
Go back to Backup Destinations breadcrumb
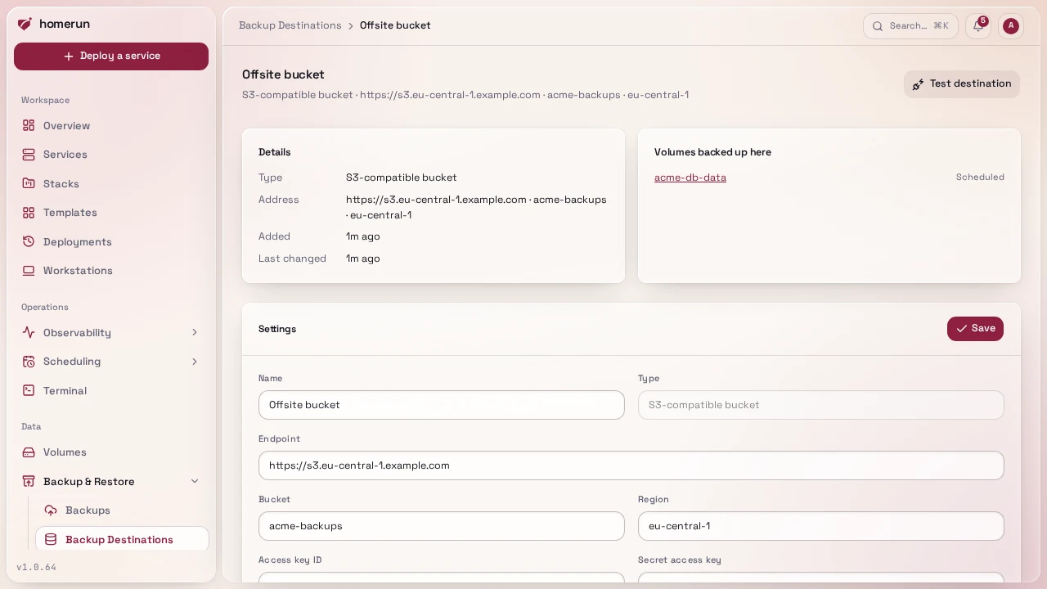coord(290,25)
